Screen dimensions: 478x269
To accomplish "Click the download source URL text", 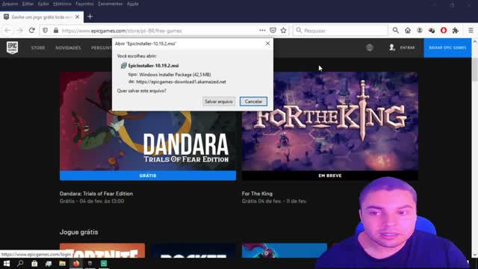I will [181, 81].
